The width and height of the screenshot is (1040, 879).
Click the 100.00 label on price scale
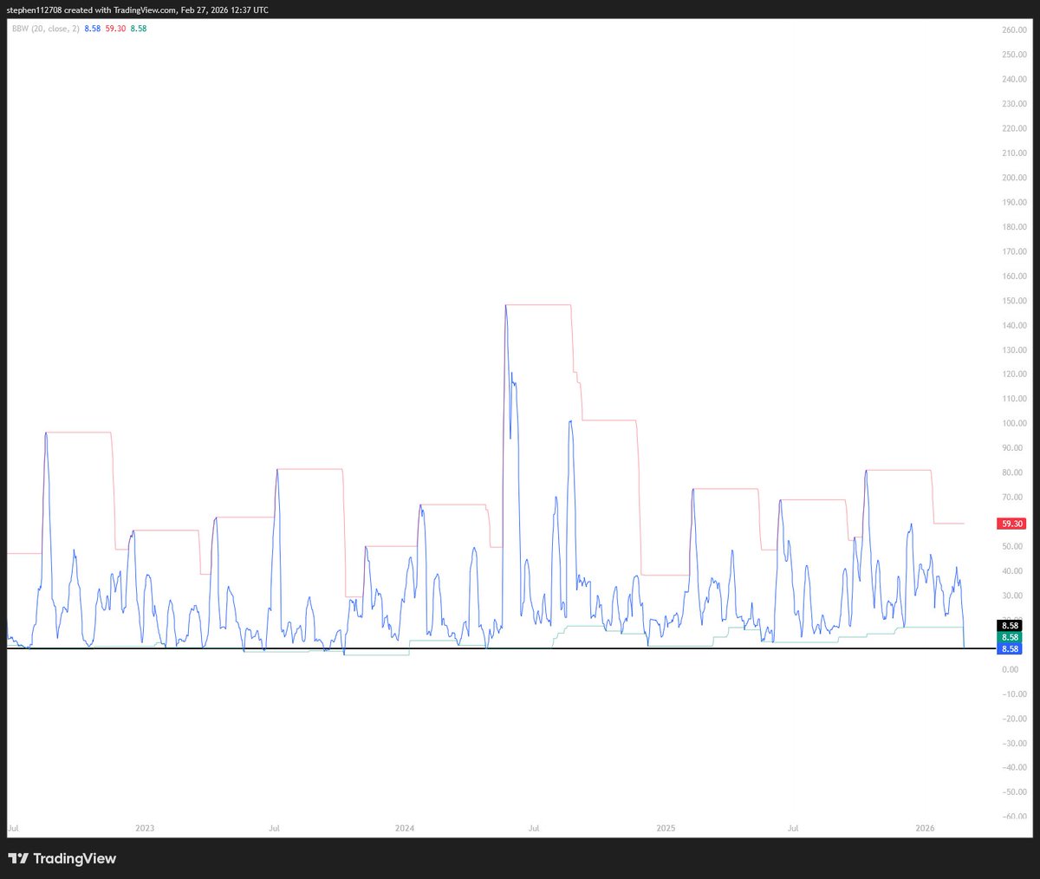pos(1014,424)
